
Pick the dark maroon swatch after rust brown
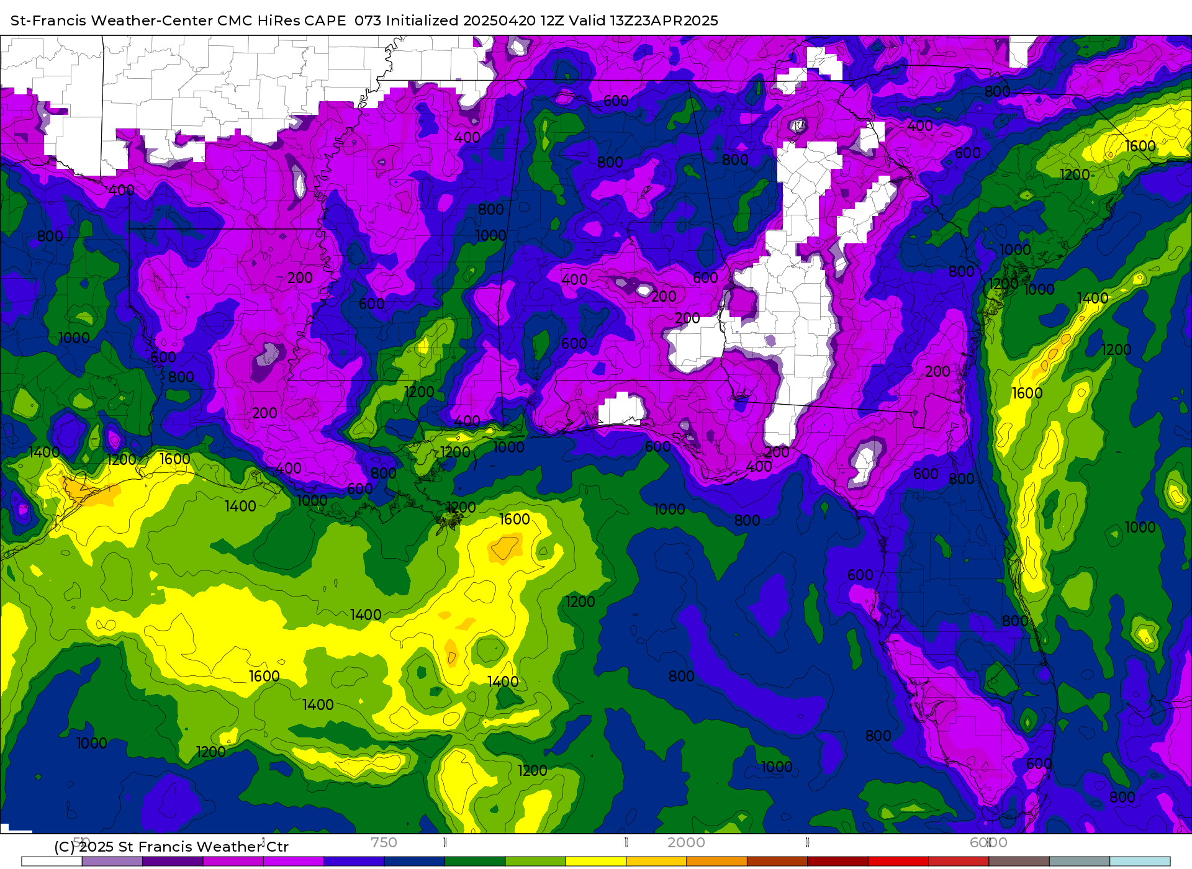(x=838, y=862)
